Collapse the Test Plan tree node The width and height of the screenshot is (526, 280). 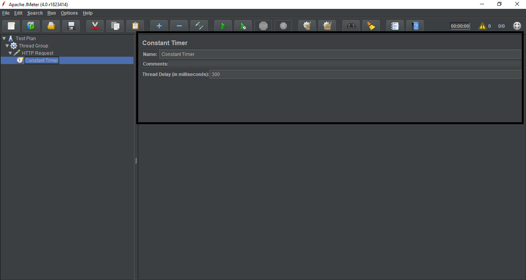click(x=4, y=39)
